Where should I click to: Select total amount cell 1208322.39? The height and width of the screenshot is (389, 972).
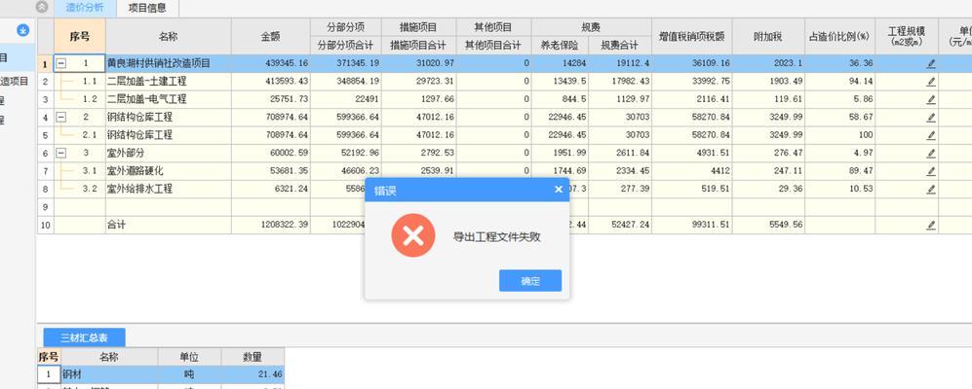pyautogui.click(x=270, y=225)
